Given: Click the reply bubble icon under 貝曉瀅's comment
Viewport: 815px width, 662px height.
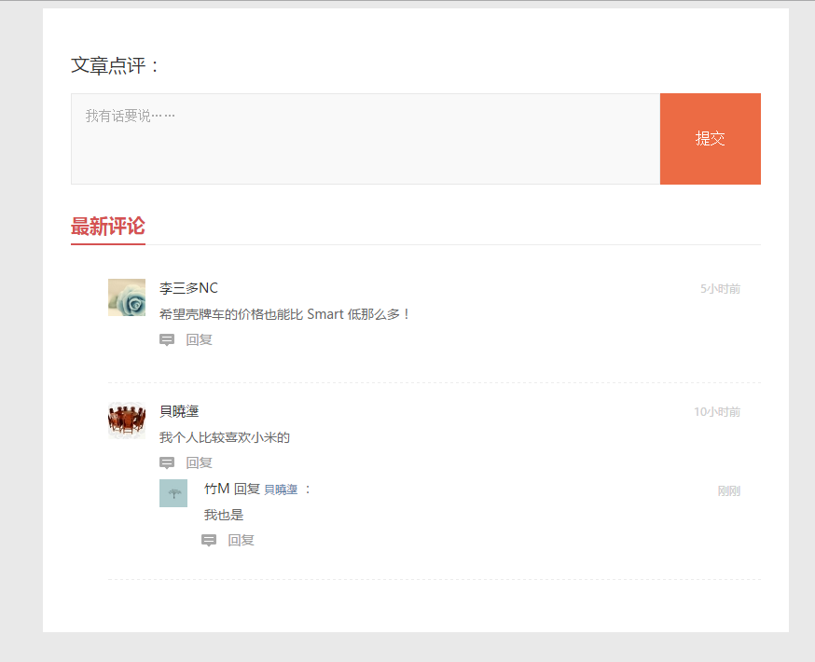Looking at the screenshot, I should click(x=167, y=463).
